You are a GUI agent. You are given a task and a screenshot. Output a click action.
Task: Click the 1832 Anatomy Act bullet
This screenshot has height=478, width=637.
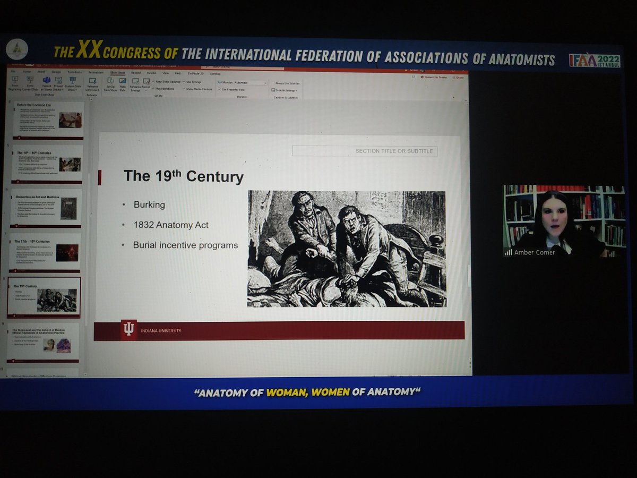pos(170,225)
